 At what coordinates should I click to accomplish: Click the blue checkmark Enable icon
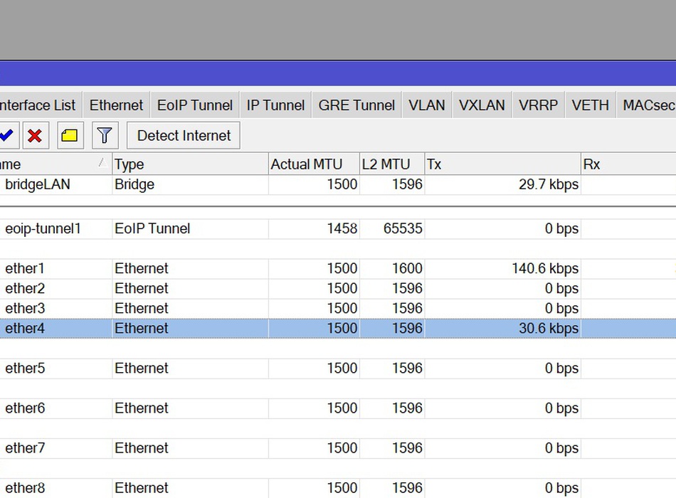click(x=6, y=135)
